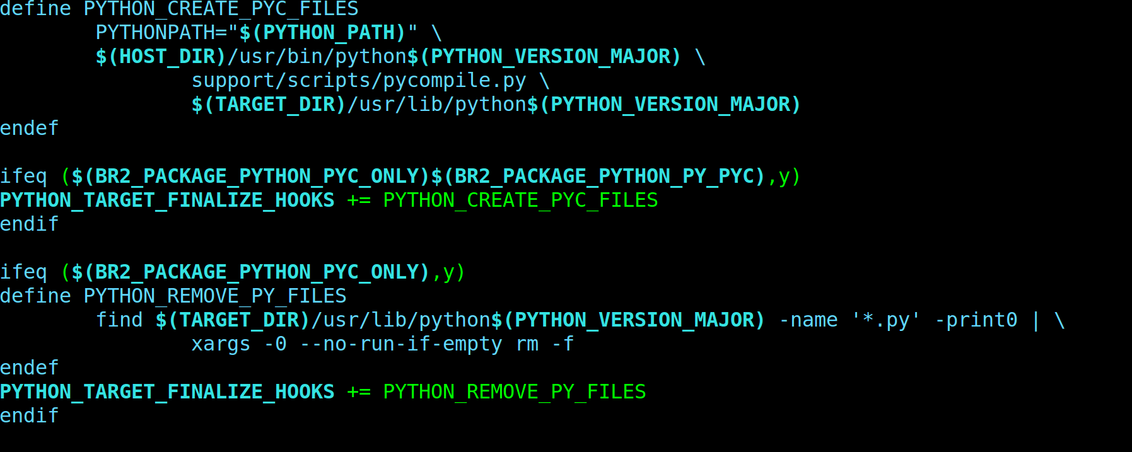Click the $(HOST_DIR) variable reference
This screenshot has width=1132, height=452.
(x=161, y=57)
